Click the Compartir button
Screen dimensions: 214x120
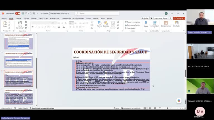coord(179,18)
